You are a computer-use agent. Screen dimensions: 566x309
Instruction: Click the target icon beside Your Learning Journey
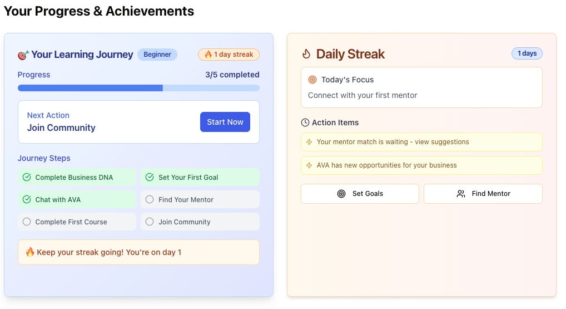[23, 55]
